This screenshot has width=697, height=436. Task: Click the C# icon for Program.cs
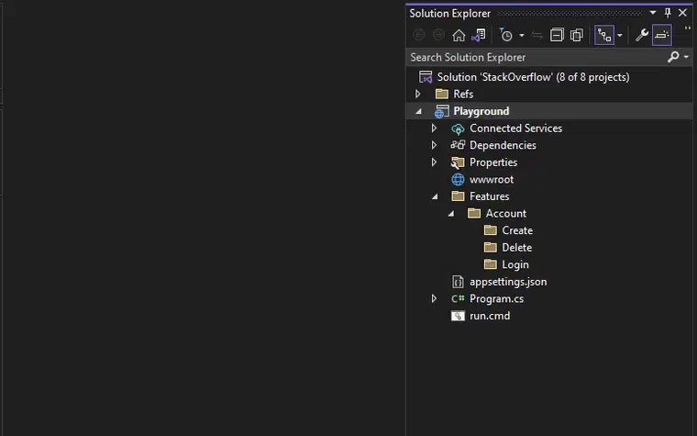tap(458, 298)
